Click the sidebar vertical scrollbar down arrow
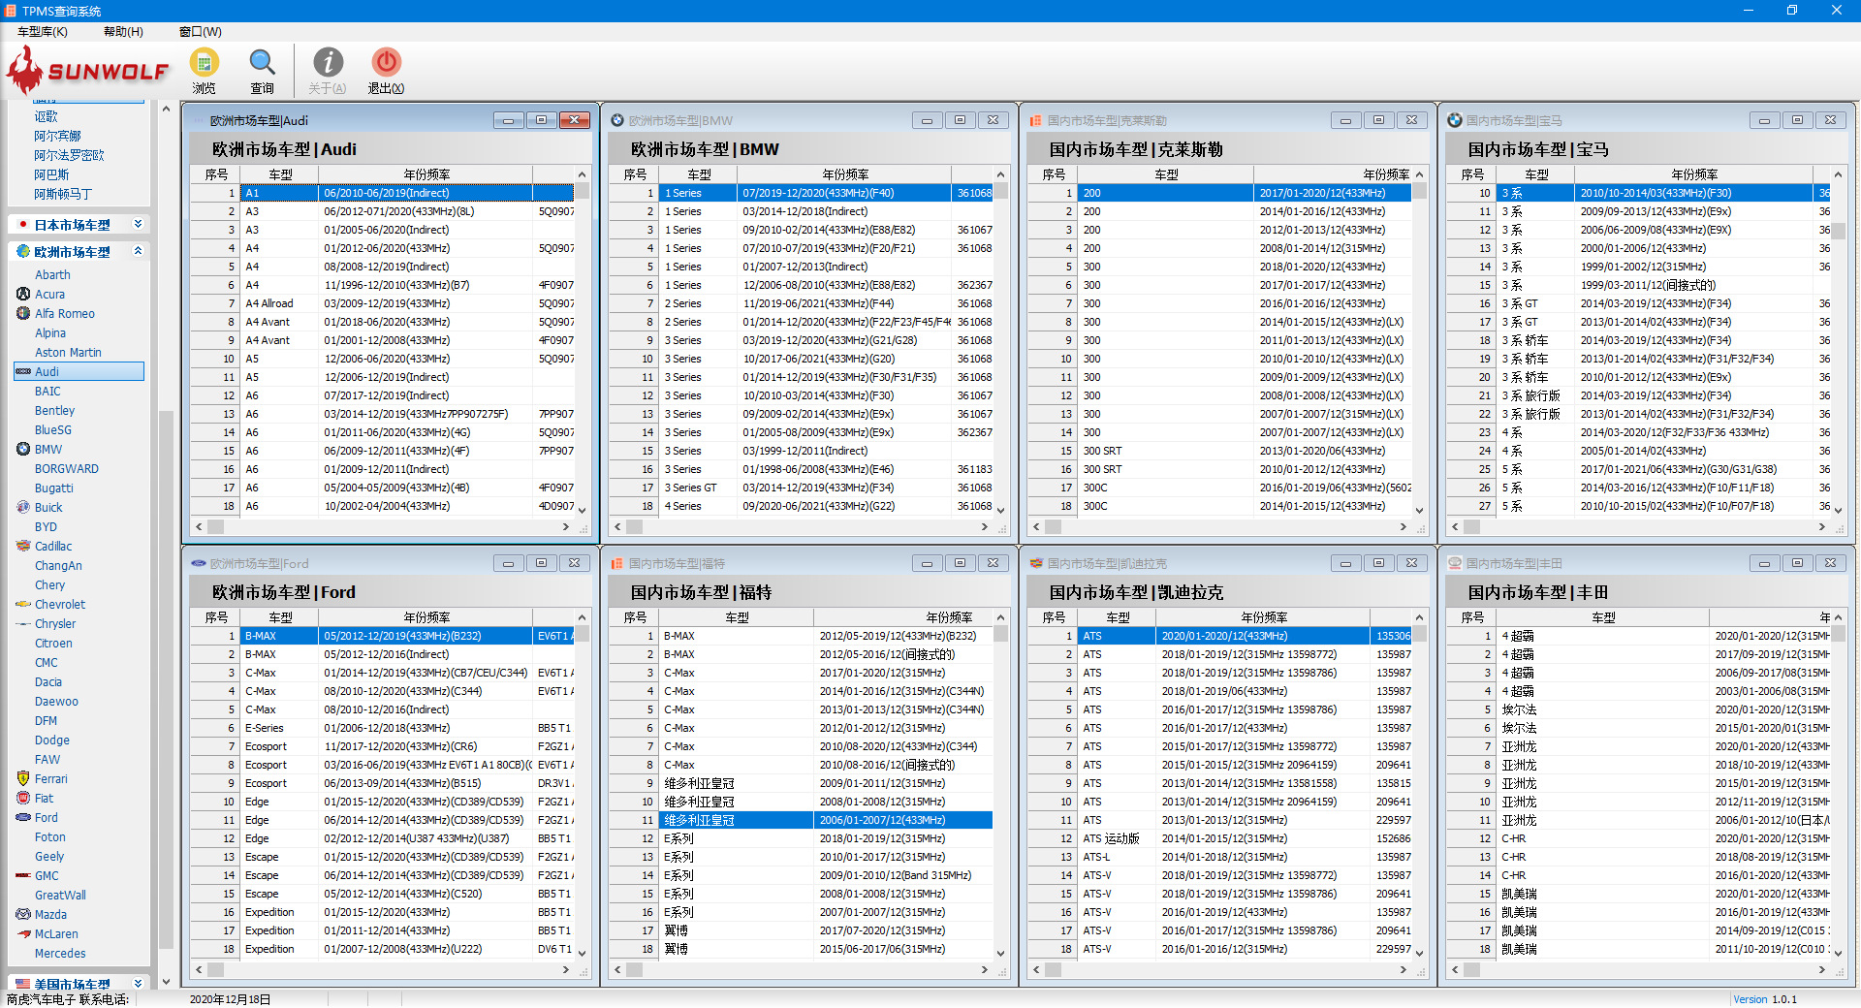Screen dimensions: 1861x1008 coord(166,981)
